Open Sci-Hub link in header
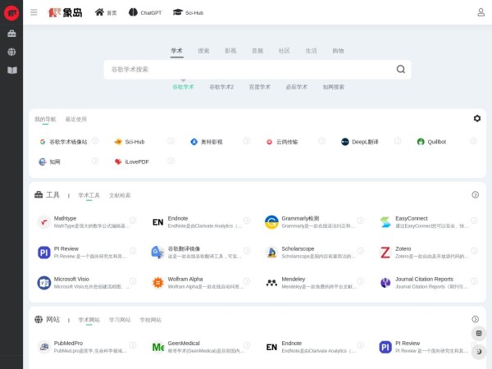Screen dimensions: 492x369 [x=189, y=12]
